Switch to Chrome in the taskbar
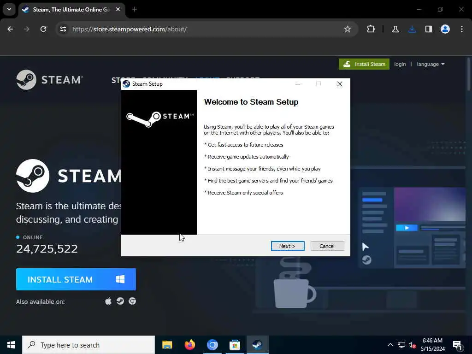Viewport: 472px width, 354px height. click(212, 345)
